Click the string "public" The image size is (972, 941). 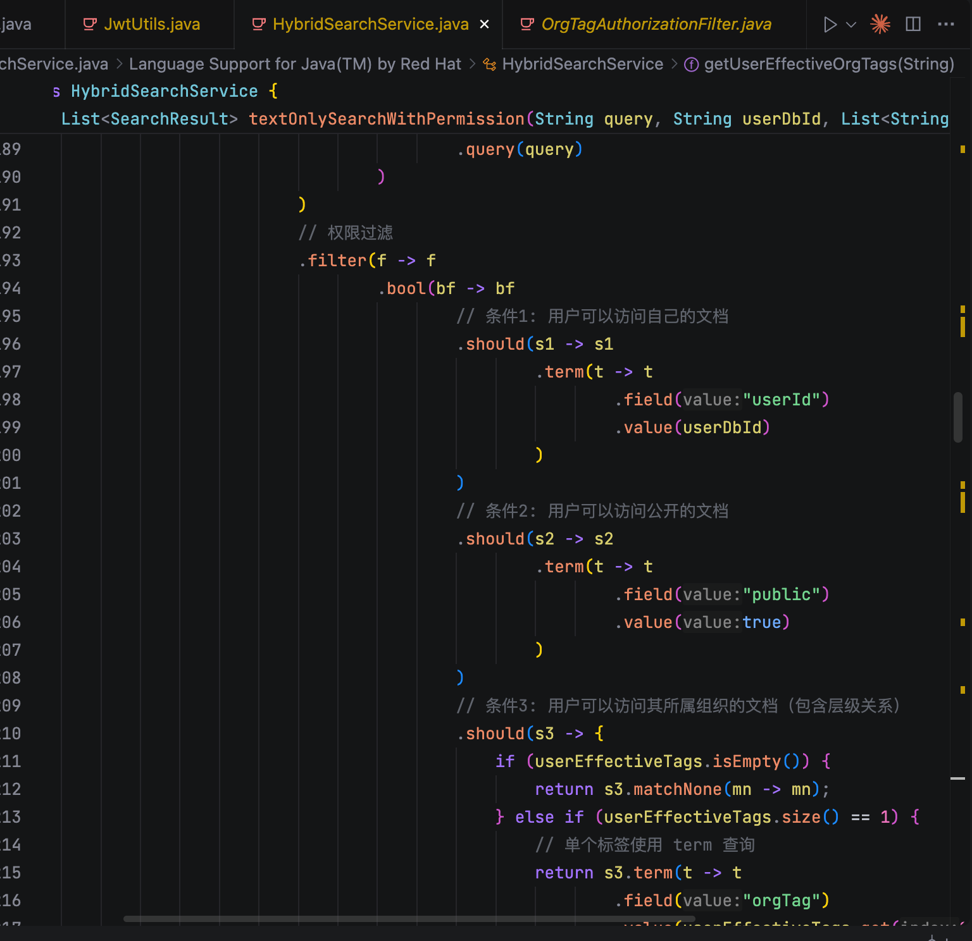pyautogui.click(x=782, y=594)
